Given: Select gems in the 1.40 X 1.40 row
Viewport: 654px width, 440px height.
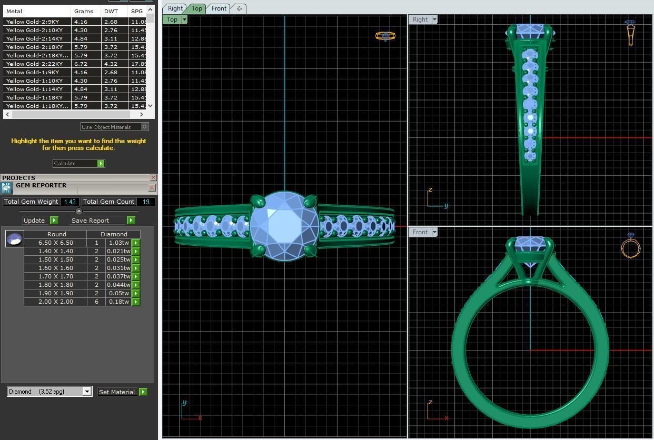Looking at the screenshot, I should pyautogui.click(x=135, y=251).
